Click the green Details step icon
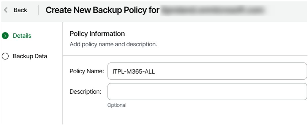 [5, 36]
